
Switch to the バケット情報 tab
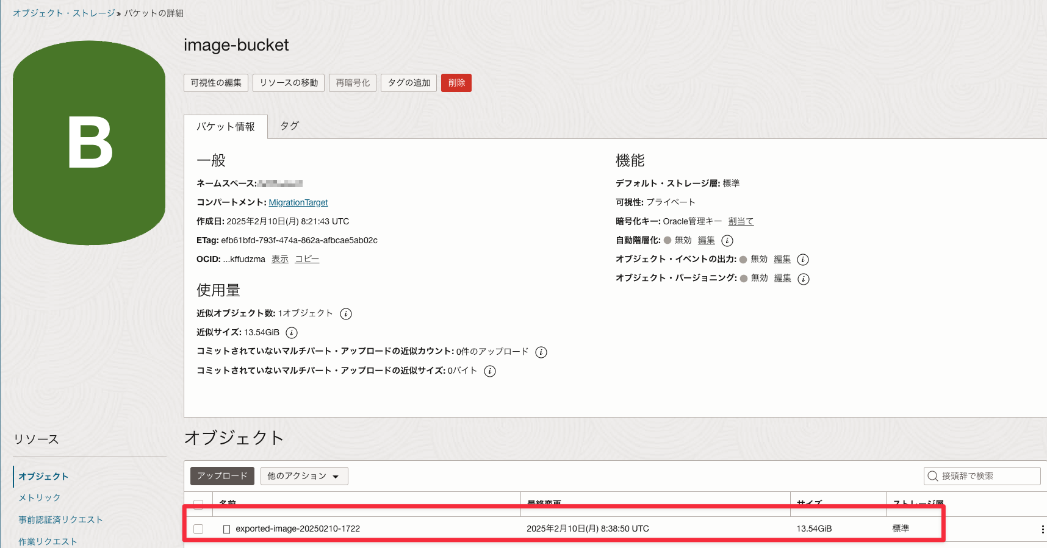226,127
